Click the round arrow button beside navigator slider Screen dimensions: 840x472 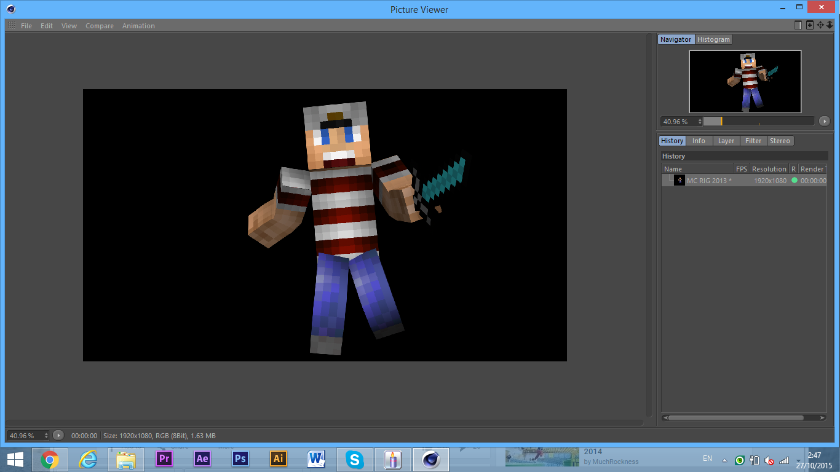pos(825,121)
